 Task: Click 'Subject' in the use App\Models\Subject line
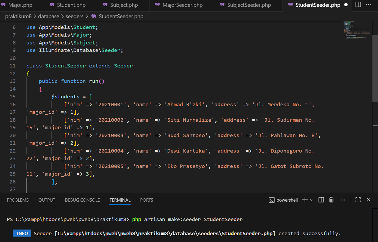point(84,43)
